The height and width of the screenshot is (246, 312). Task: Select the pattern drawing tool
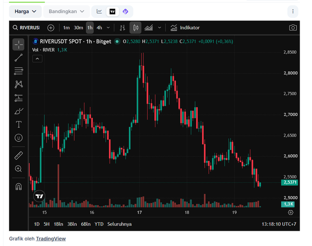click(x=18, y=84)
